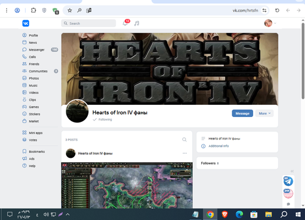
Task: Open the profile avatar dropdown menu
Action: tap(270, 23)
